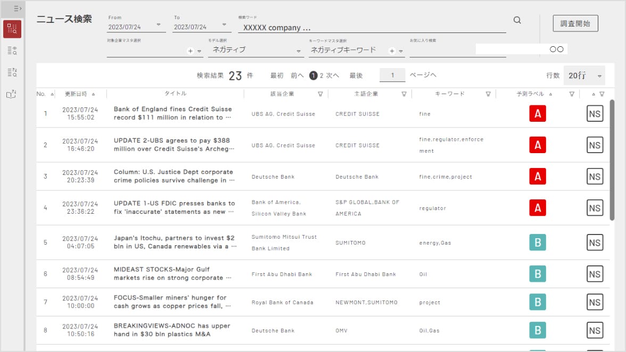This screenshot has height=352, width=626.
Task: Click red A label for UPDATE 1-US FDIC row
Action: pos(538,208)
